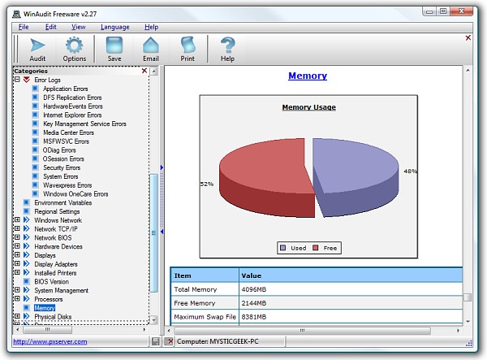This screenshot has width=487, height=360.
Task: Click the Used legend color swatch
Action: [x=283, y=248]
